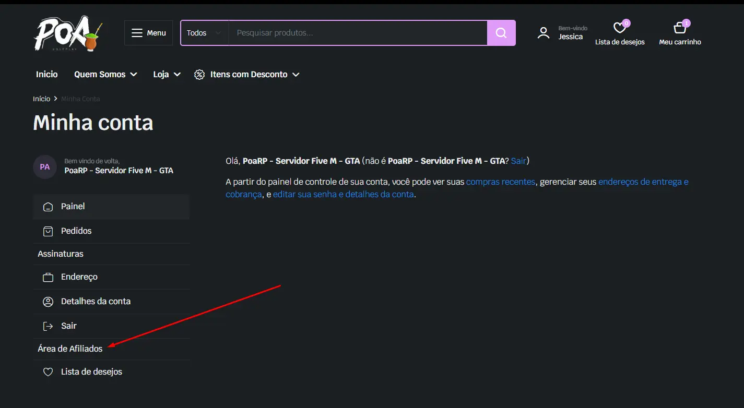Click the magnifier search button

(x=501, y=33)
